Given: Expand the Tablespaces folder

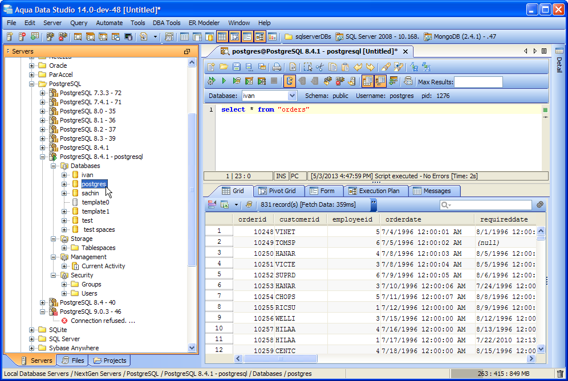Looking at the screenshot, I should point(64,248).
